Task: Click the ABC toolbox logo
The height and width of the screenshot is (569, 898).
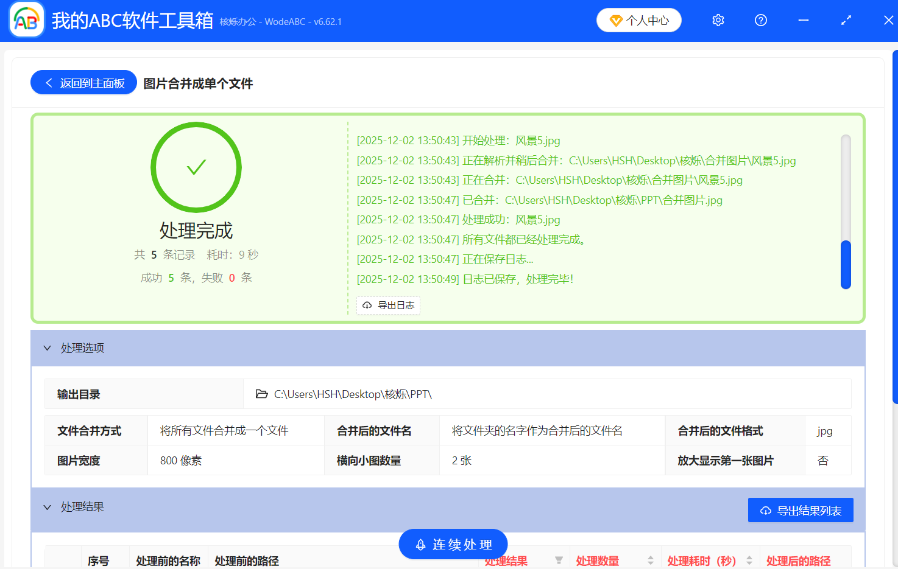Action: [x=26, y=20]
